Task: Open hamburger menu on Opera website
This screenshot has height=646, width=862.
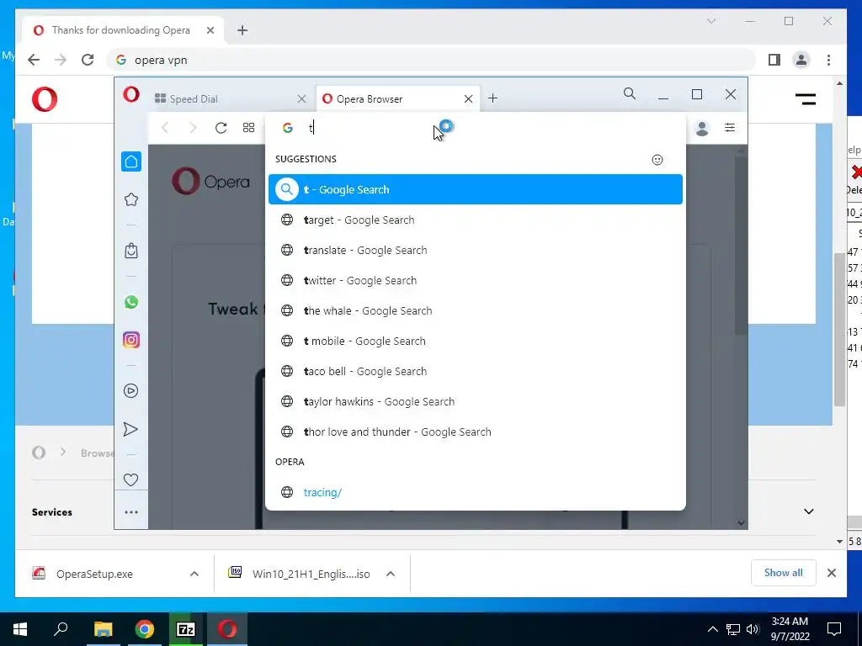Action: click(x=806, y=99)
